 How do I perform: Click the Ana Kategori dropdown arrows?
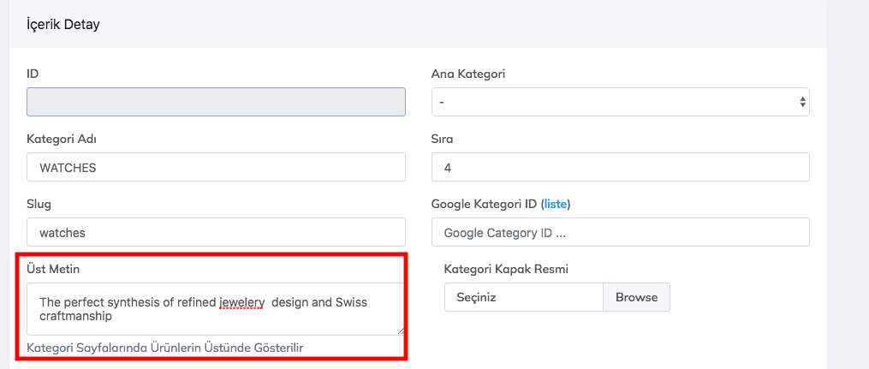[x=802, y=102]
